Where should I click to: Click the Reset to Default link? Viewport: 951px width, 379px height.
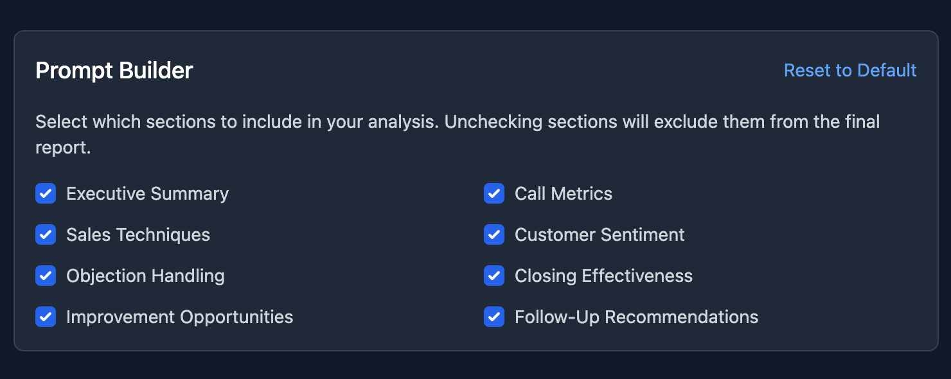pos(849,71)
